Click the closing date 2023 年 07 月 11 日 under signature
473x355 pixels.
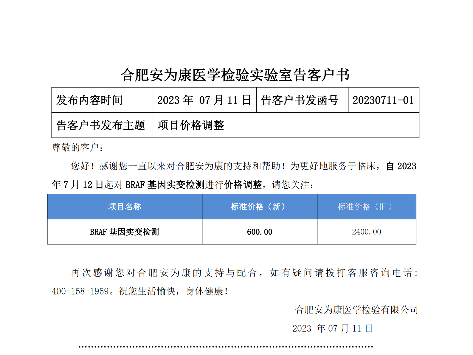tap(333, 328)
